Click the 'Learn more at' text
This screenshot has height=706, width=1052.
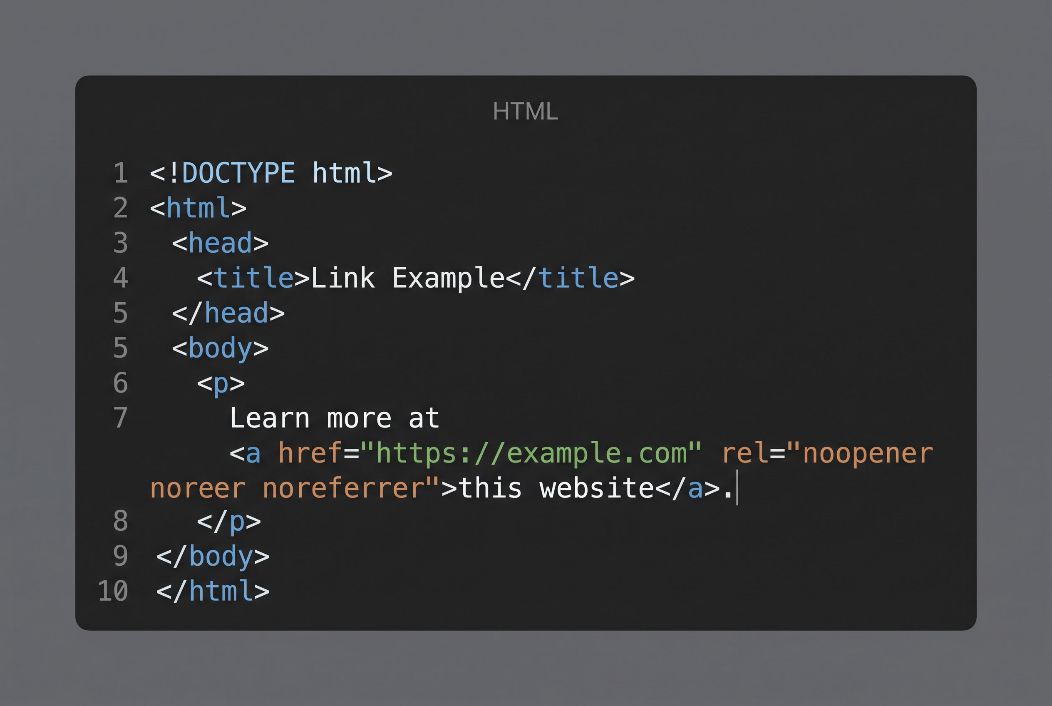tap(335, 418)
